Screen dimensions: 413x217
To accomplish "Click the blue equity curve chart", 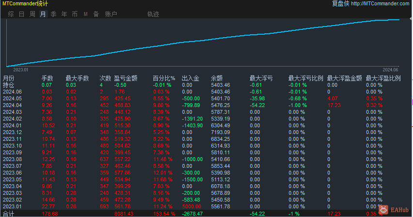I will 203,43.
